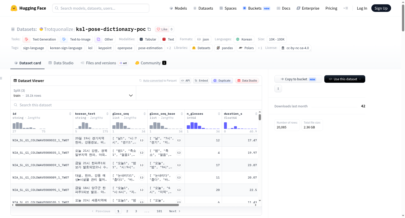Viewport: 405px width, 218px height.
Task: Click the table vertical scrollbar thumb
Action: pos(260,117)
